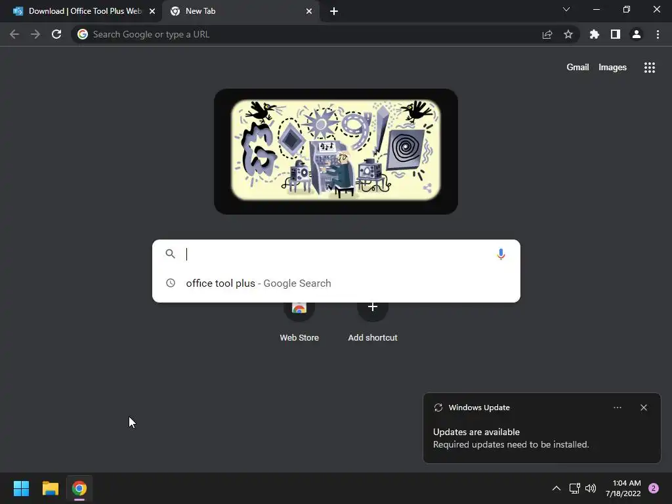Click the Google icon in address bar
Image resolution: width=672 pixels, height=504 pixels.
tap(83, 34)
